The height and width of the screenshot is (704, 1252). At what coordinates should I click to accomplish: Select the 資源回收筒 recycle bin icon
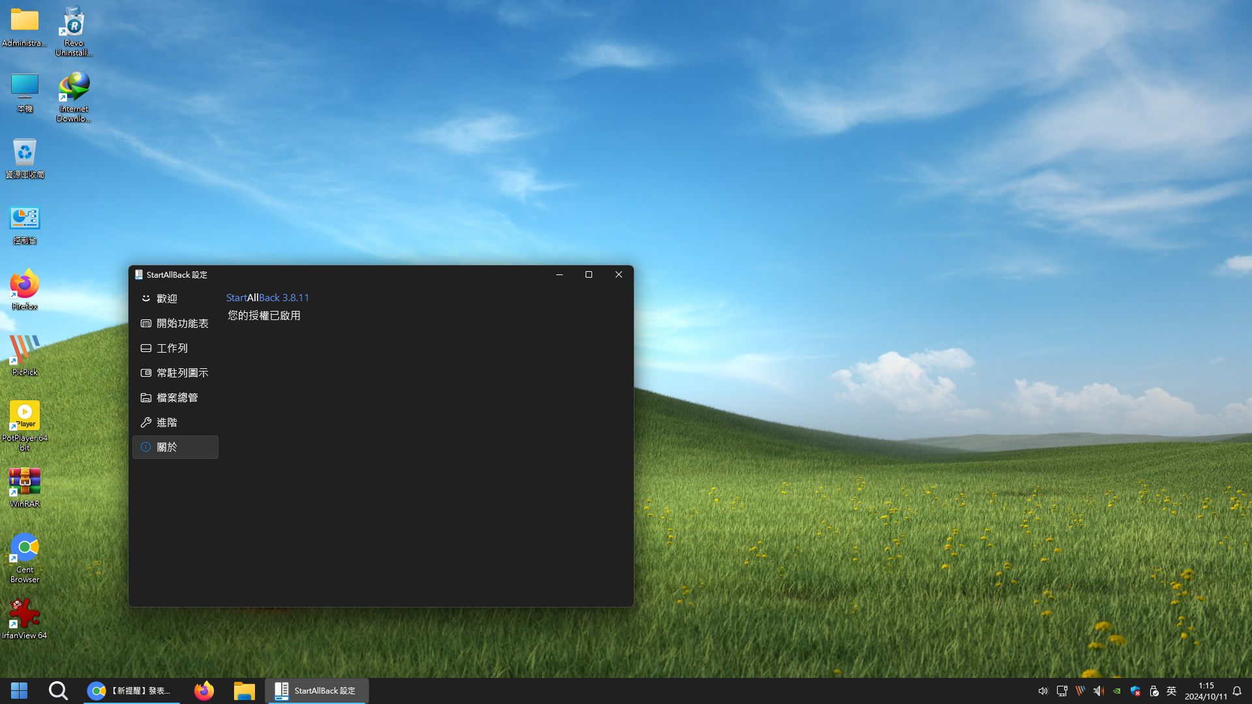pos(25,158)
